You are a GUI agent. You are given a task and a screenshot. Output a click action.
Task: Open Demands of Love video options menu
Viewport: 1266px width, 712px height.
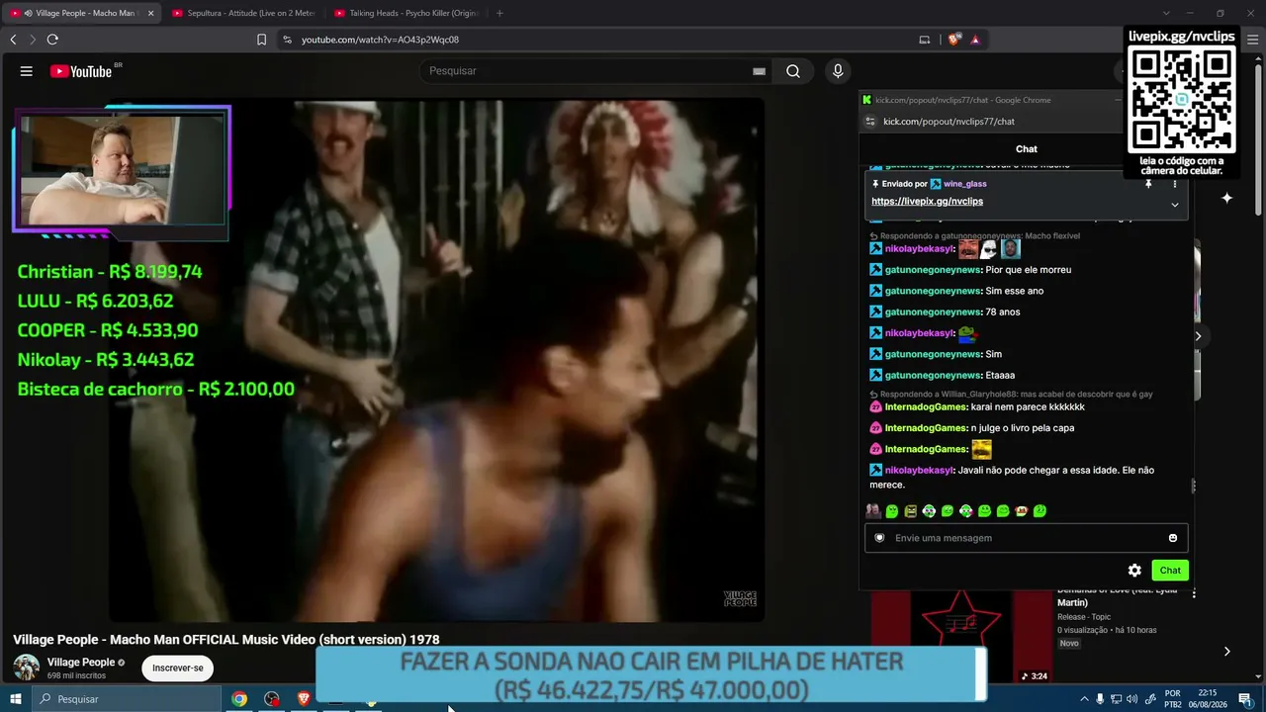click(1194, 593)
